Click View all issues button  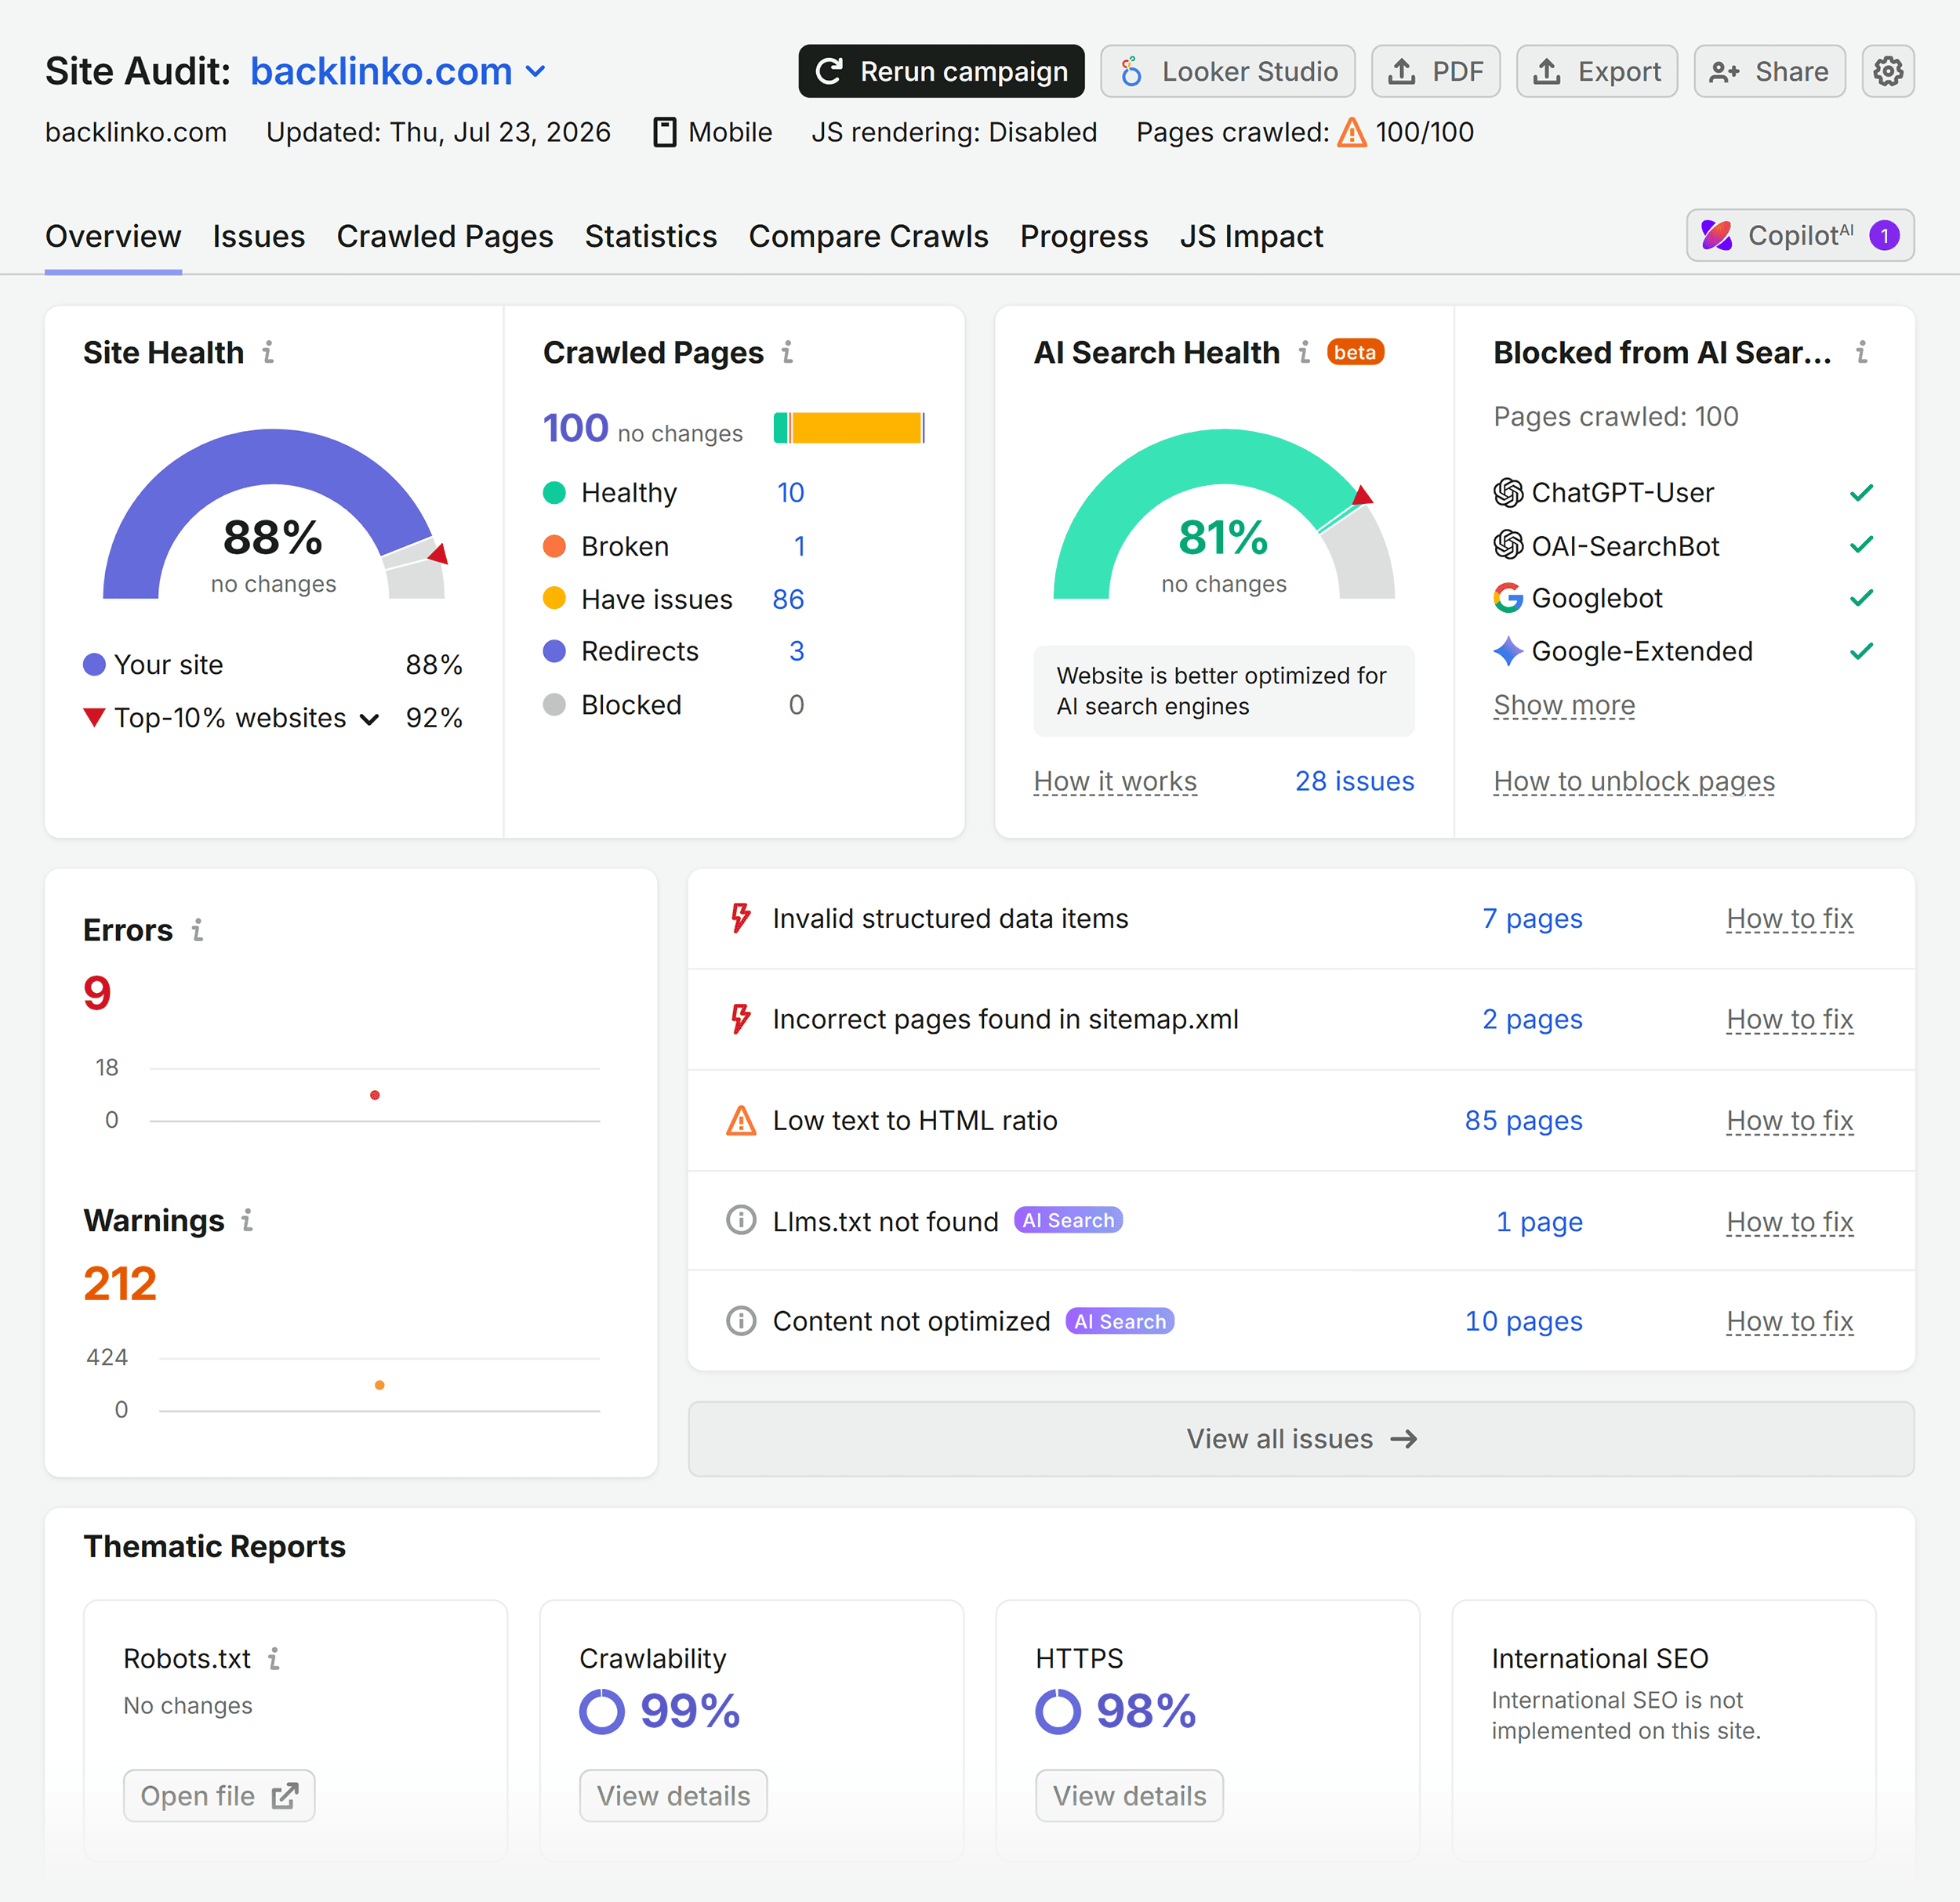pos(1301,1438)
